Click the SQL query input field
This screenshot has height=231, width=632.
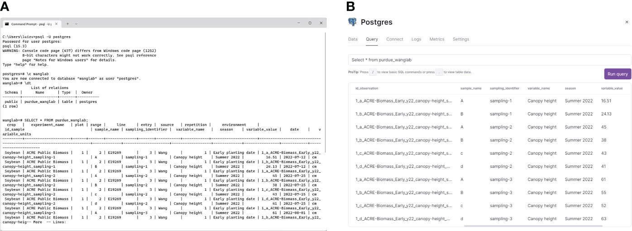(x=489, y=60)
